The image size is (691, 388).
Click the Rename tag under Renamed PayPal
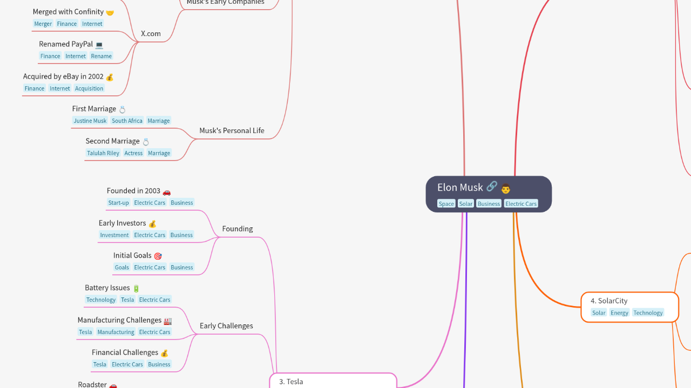[x=101, y=56]
